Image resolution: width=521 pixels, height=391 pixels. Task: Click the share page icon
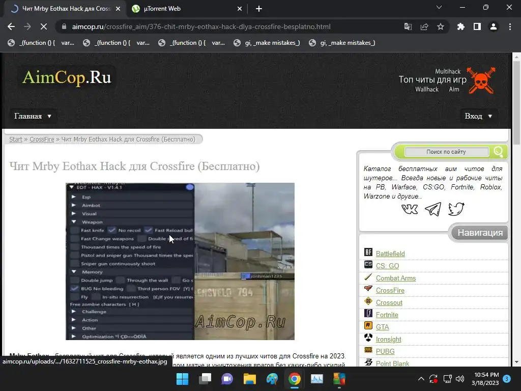(x=424, y=26)
